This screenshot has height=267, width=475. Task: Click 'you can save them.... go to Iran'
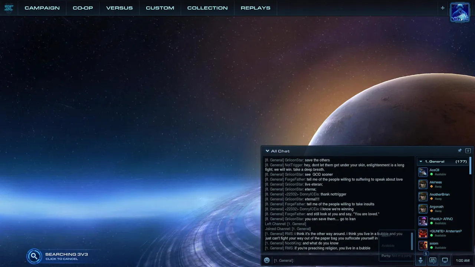[330, 219]
